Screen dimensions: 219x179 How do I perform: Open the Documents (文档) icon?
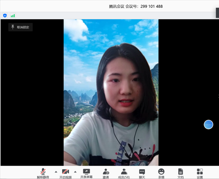click(x=180, y=173)
